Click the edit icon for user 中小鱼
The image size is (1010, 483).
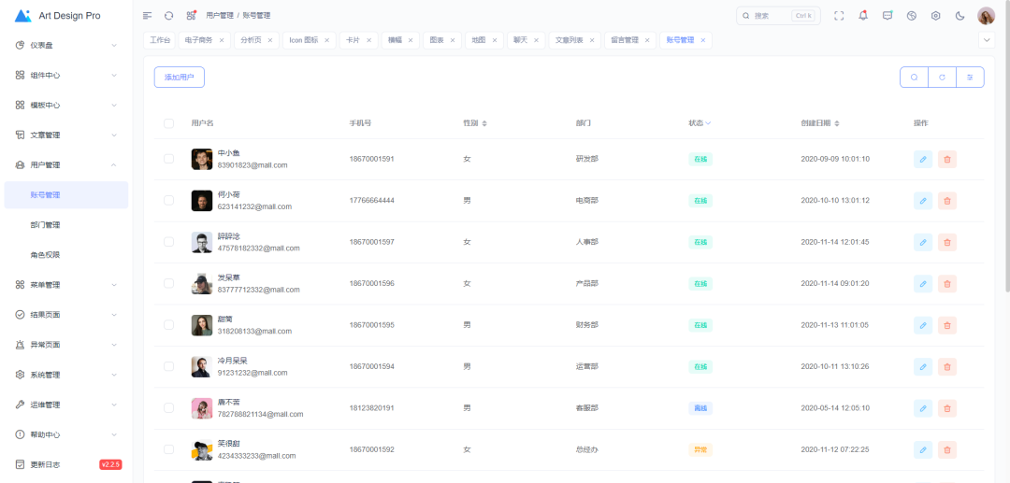pyautogui.click(x=923, y=159)
